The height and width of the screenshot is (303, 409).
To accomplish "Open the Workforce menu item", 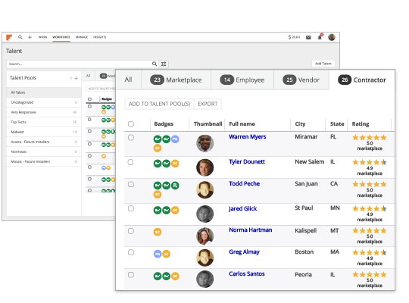I will [61, 37].
